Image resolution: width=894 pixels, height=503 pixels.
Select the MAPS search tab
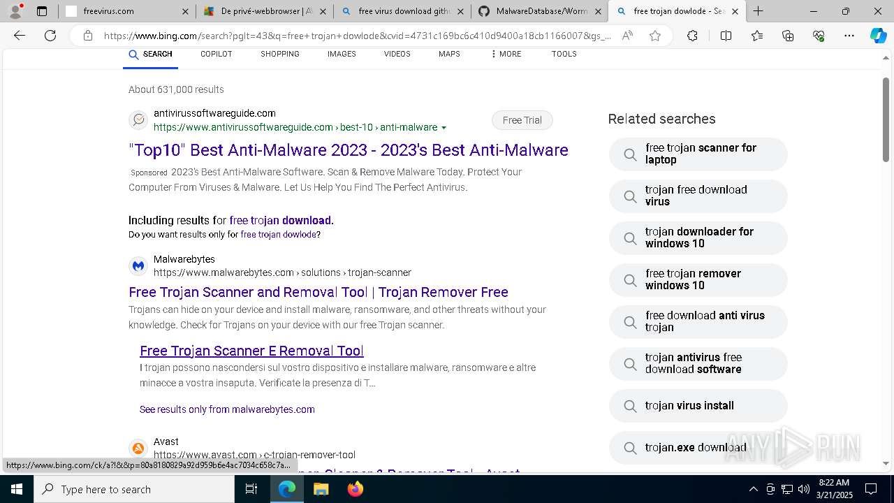point(449,54)
